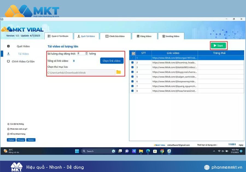Image resolution: width=246 pixels, height=172 pixels.
Task: Uncheck the checkbox for row 2
Action: point(132,63)
